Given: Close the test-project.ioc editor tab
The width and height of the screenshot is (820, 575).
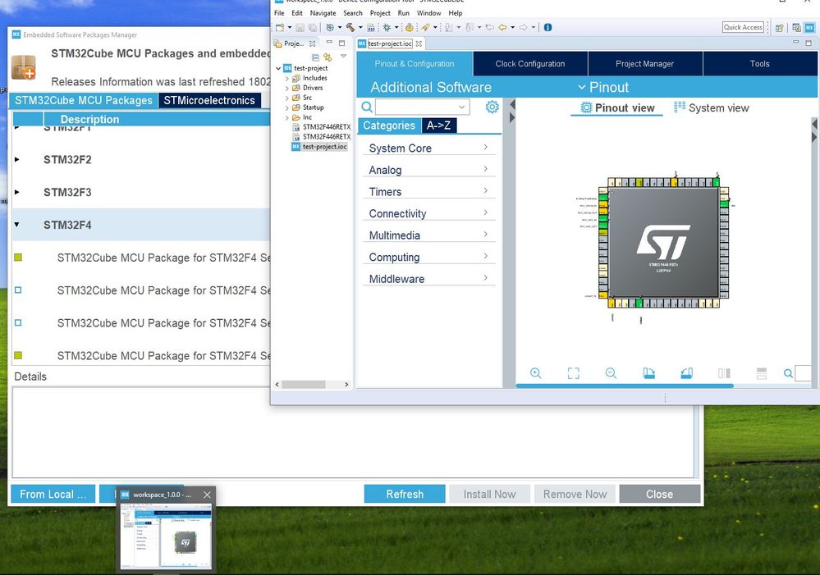Looking at the screenshot, I should click(x=419, y=43).
